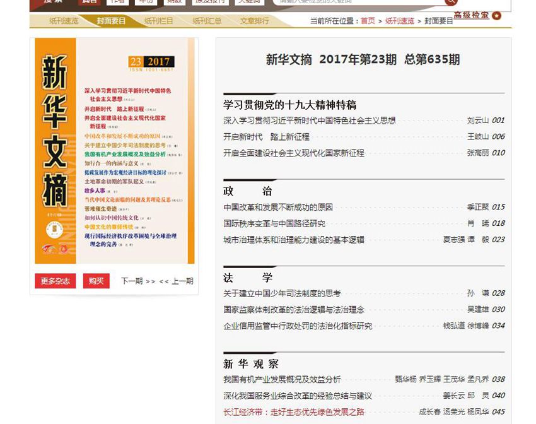Open the 高级检索 advanced search link
The width and height of the screenshot is (536, 424).
coord(472,15)
